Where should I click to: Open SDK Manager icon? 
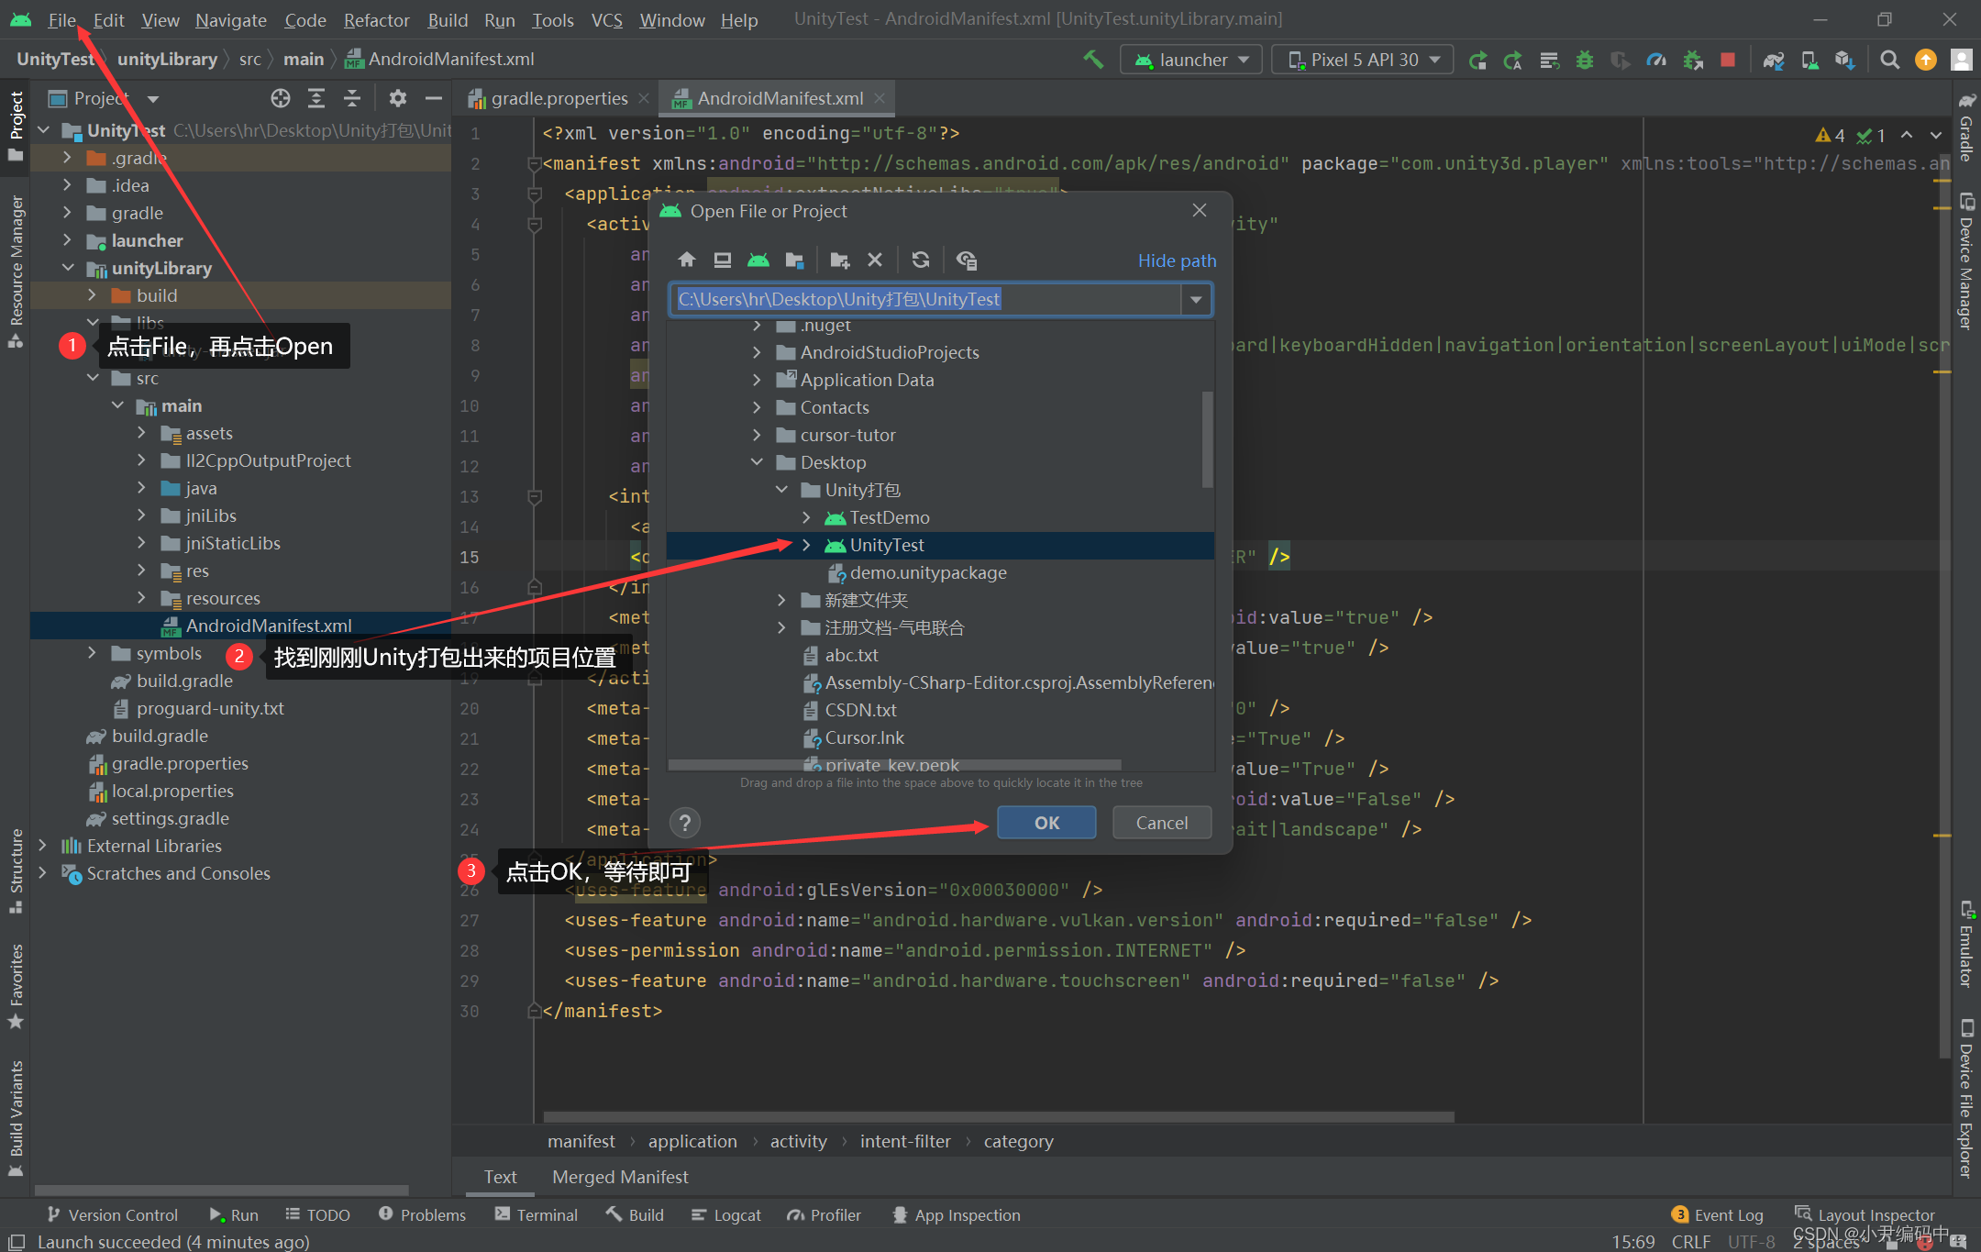(1845, 60)
